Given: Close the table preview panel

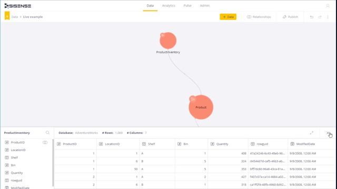Looking at the screenshot, I should 328,133.
